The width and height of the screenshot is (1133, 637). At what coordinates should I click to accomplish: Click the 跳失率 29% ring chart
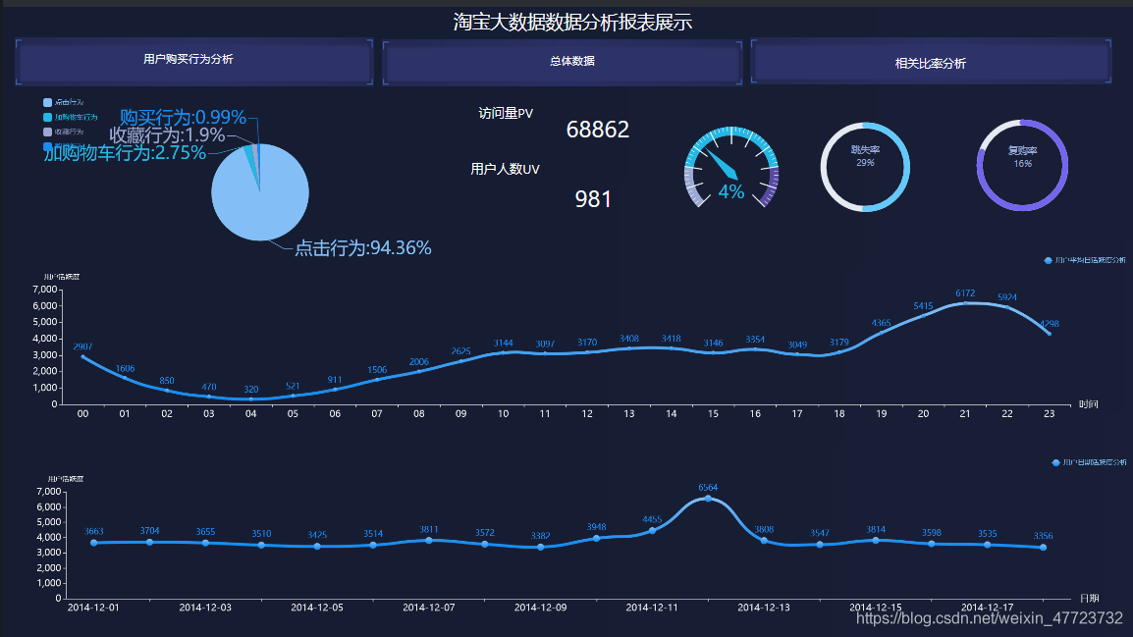click(865, 167)
